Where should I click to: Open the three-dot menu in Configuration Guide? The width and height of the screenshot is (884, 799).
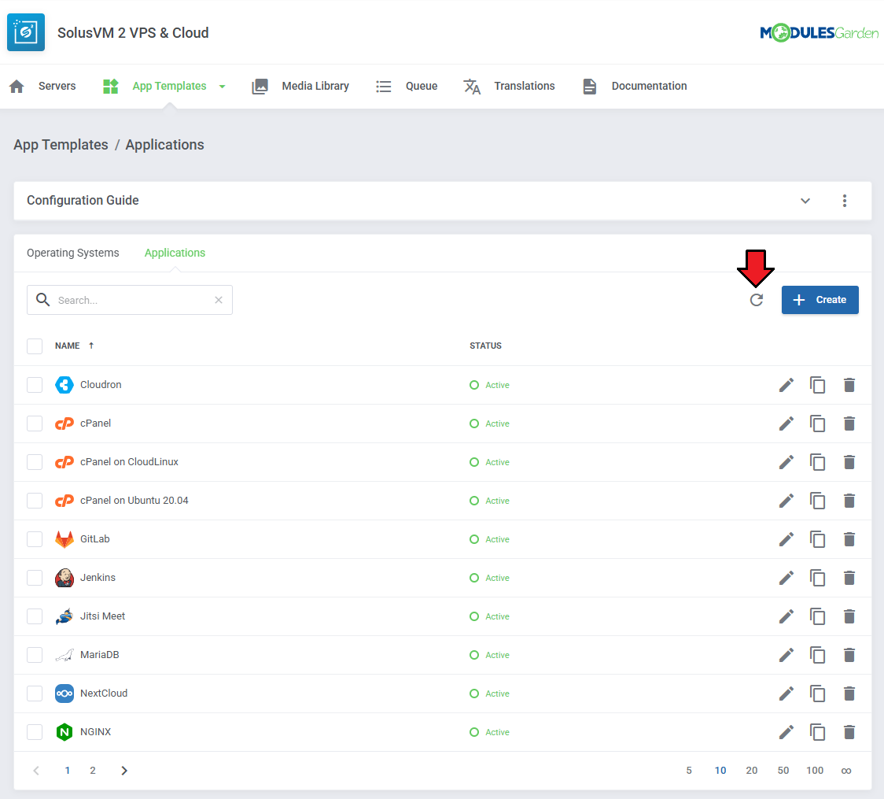click(x=845, y=201)
